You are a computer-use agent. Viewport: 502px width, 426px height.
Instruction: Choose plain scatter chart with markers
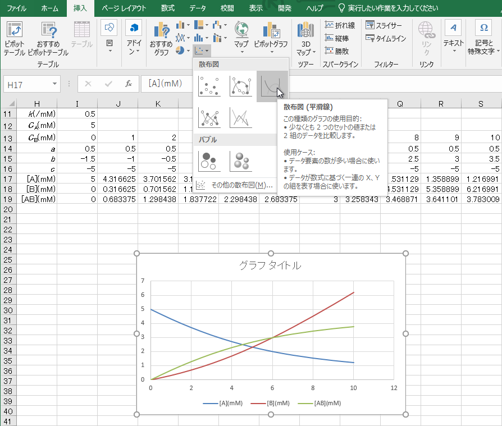(209, 86)
